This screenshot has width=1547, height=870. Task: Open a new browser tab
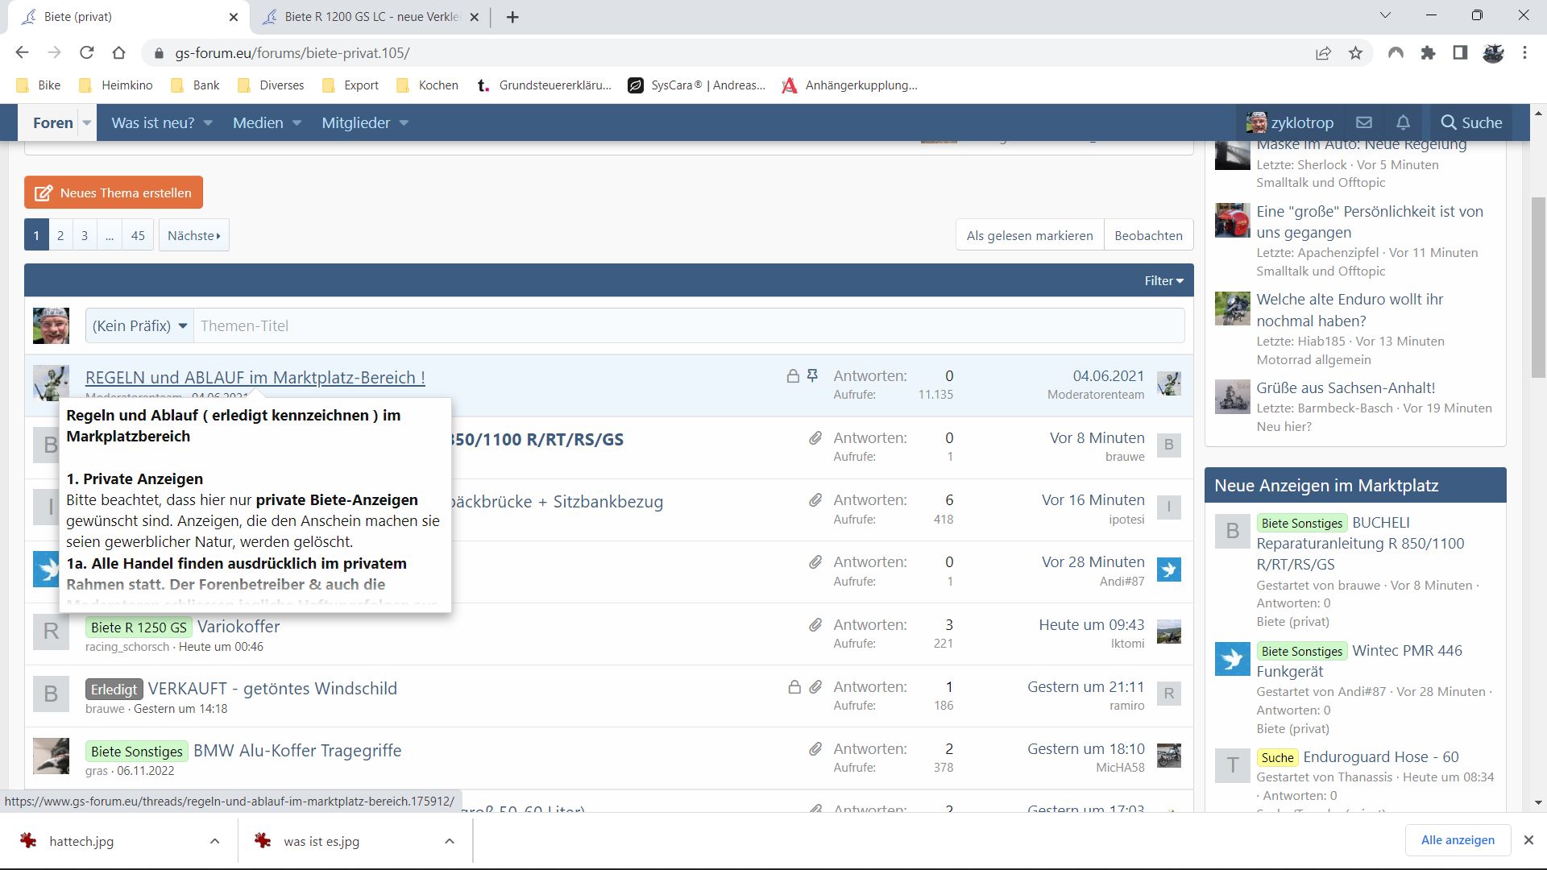(x=512, y=17)
